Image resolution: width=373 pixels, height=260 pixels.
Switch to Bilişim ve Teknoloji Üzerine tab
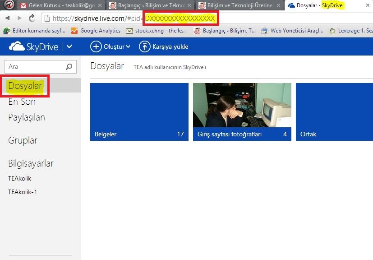point(239,5)
